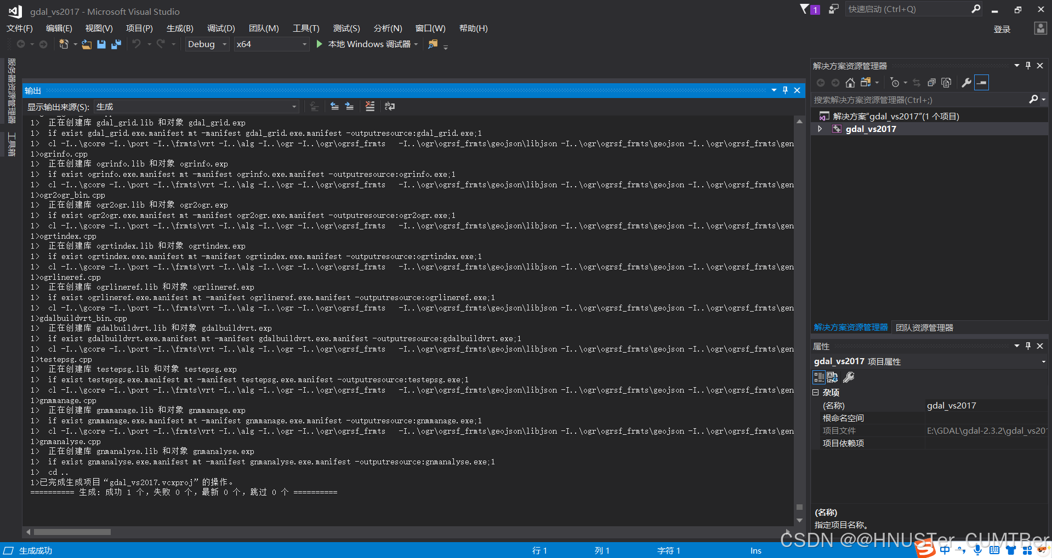
Task: Switch to the 团队资源管理器 tab
Action: pos(924,327)
